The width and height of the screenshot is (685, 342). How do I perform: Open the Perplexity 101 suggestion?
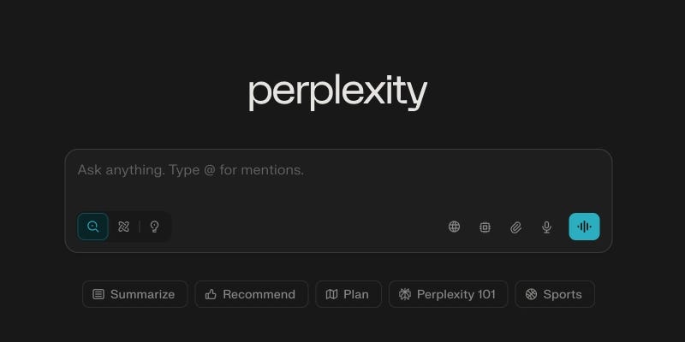[448, 294]
